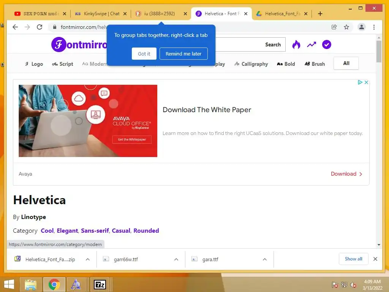Viewport: 389px width, 292px height.
Task: Click the Fontmirror logo
Action: pos(79,44)
